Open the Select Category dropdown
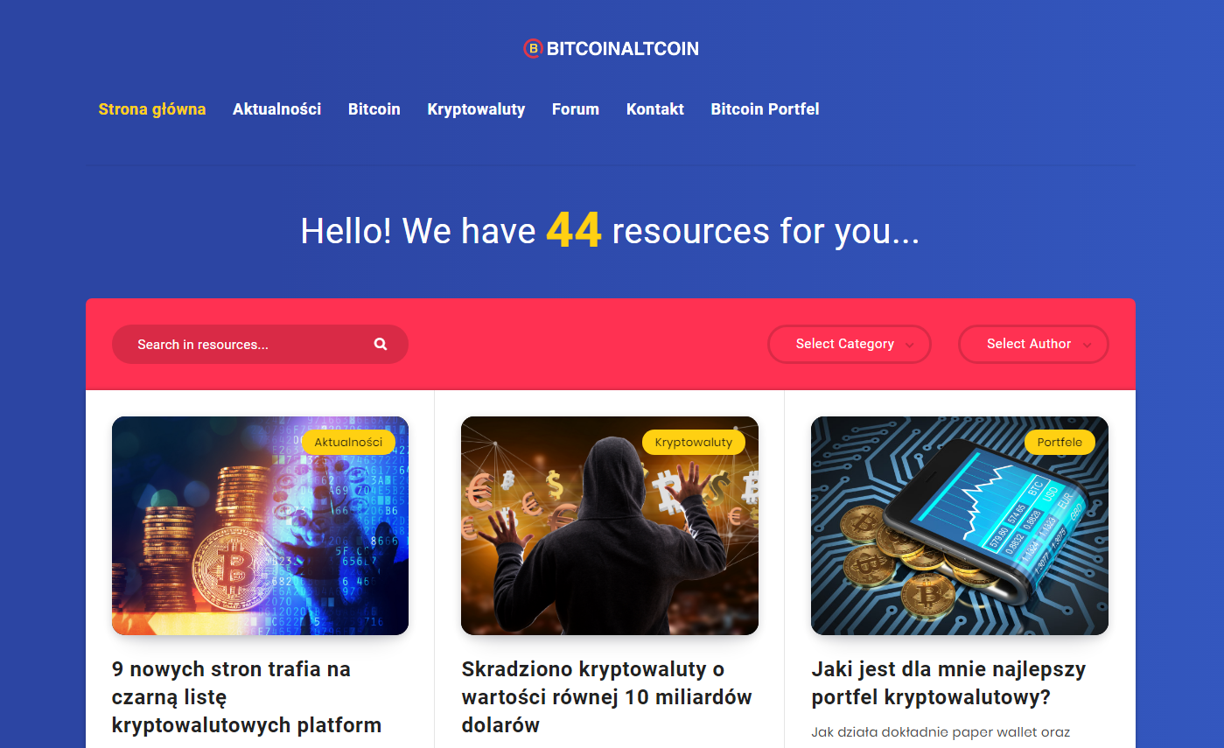The image size is (1224, 748). tap(850, 345)
